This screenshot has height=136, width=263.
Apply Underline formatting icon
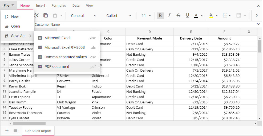click(x=187, y=16)
